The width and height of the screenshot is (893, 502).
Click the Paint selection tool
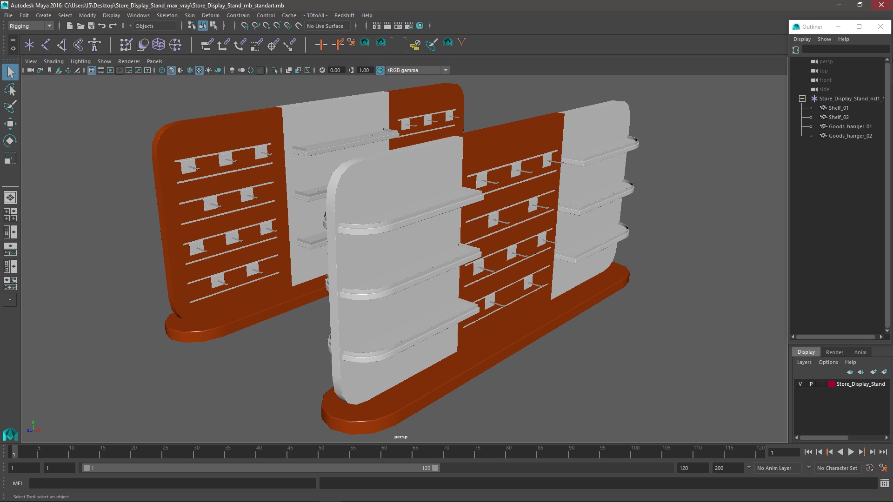10,106
